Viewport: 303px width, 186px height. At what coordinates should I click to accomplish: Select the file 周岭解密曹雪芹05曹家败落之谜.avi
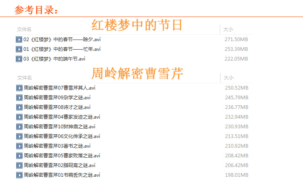[62, 156]
